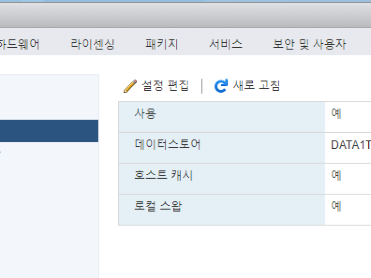Switch to the 패키지 tab
This screenshot has height=278, width=371.
pyautogui.click(x=161, y=44)
